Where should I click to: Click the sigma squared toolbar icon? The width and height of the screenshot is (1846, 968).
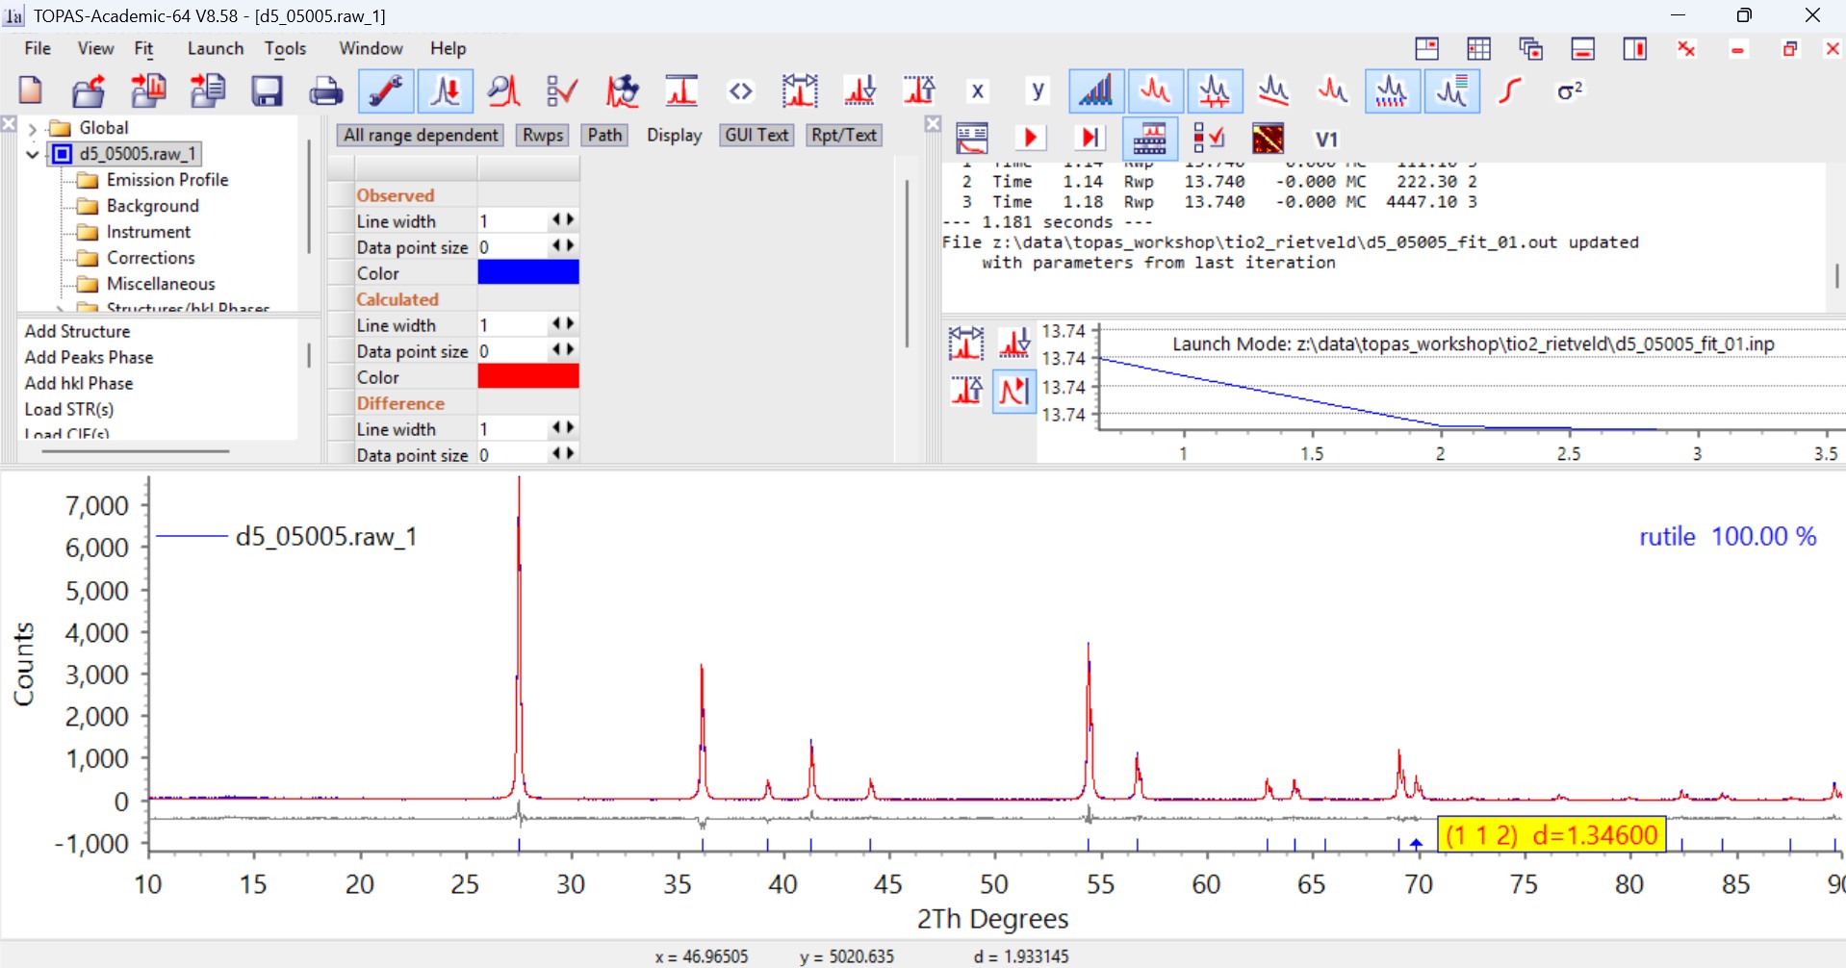(x=1569, y=91)
